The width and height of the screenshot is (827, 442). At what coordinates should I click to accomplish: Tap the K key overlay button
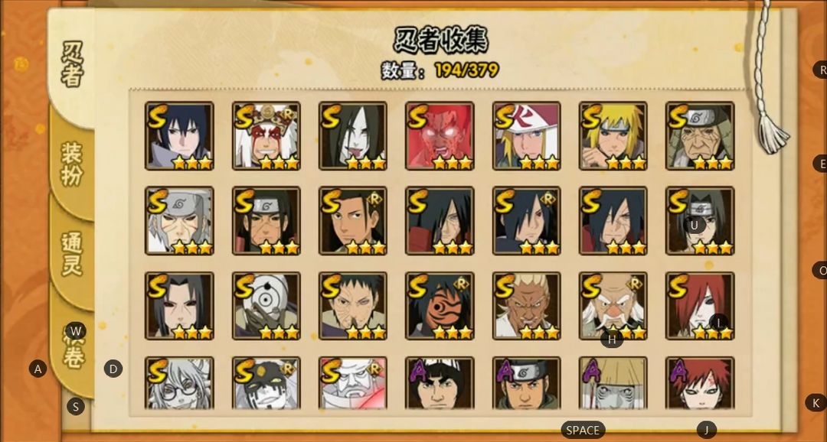pos(816,404)
